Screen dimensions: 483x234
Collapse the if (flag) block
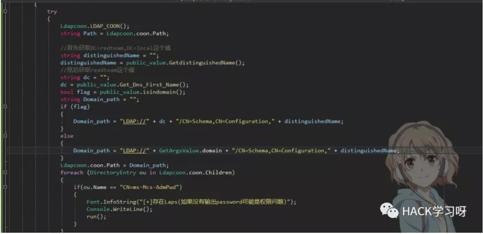pyautogui.click(x=5, y=107)
